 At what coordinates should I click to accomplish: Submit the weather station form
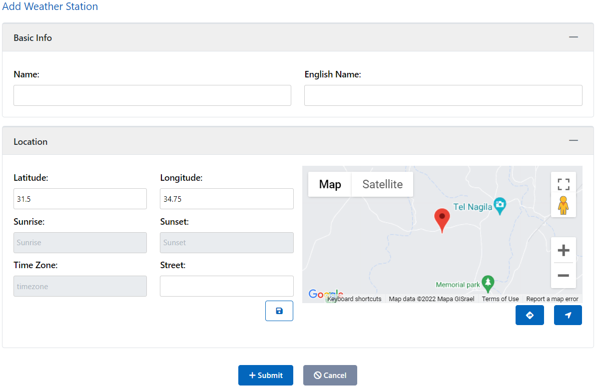click(x=265, y=376)
